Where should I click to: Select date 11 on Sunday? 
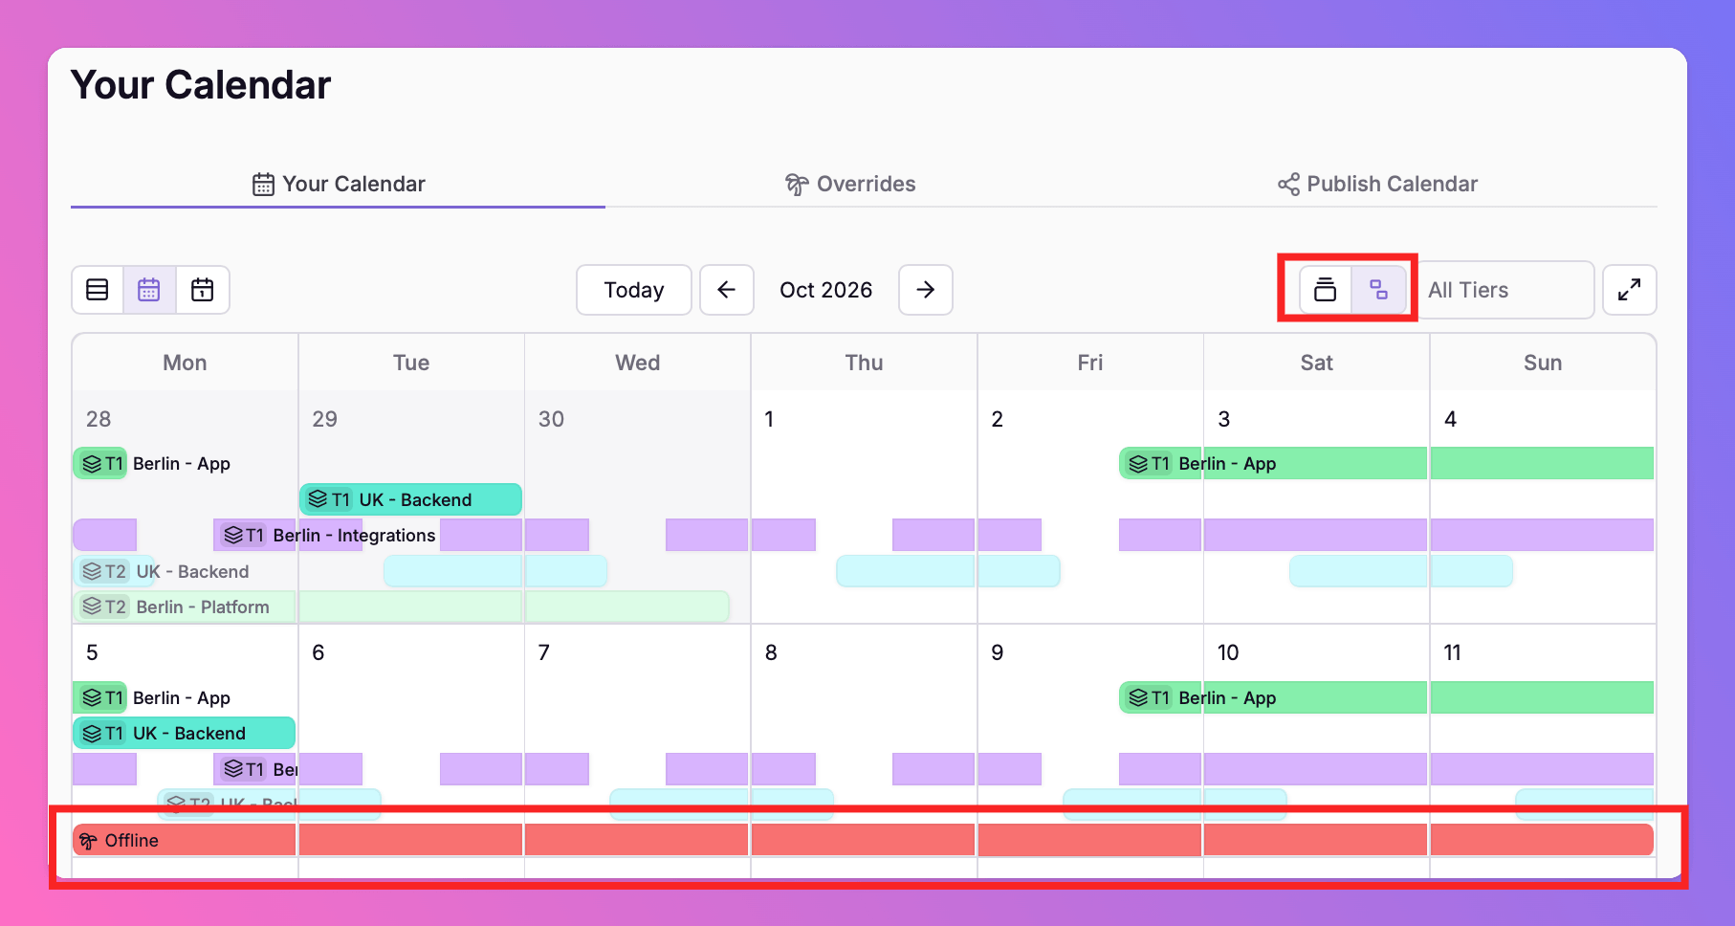coord(1452,652)
